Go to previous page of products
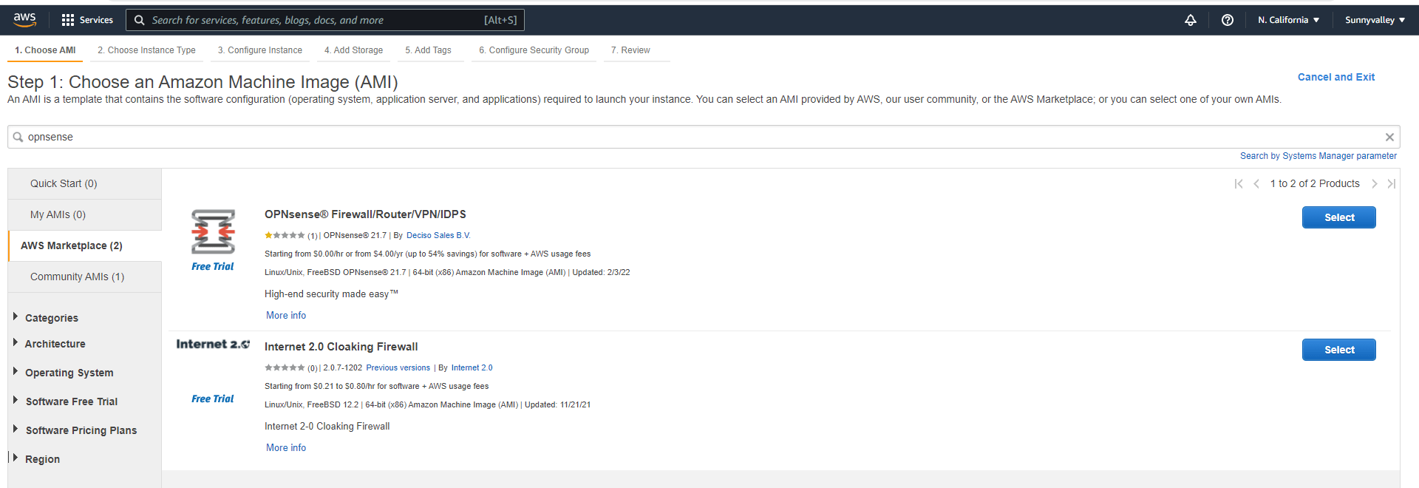Image resolution: width=1419 pixels, height=488 pixels. (x=1256, y=183)
